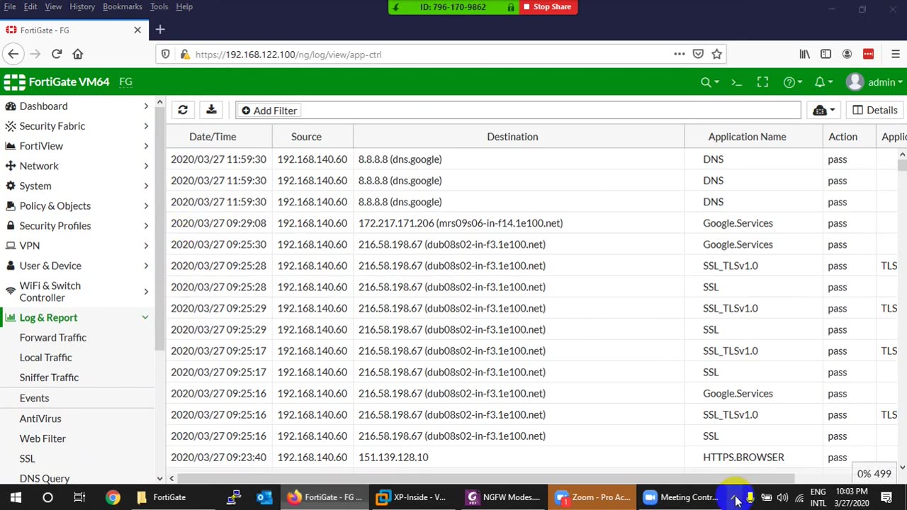The image size is (907, 510).
Task: Open Sniffer Traffic logs
Action: pyautogui.click(x=49, y=378)
